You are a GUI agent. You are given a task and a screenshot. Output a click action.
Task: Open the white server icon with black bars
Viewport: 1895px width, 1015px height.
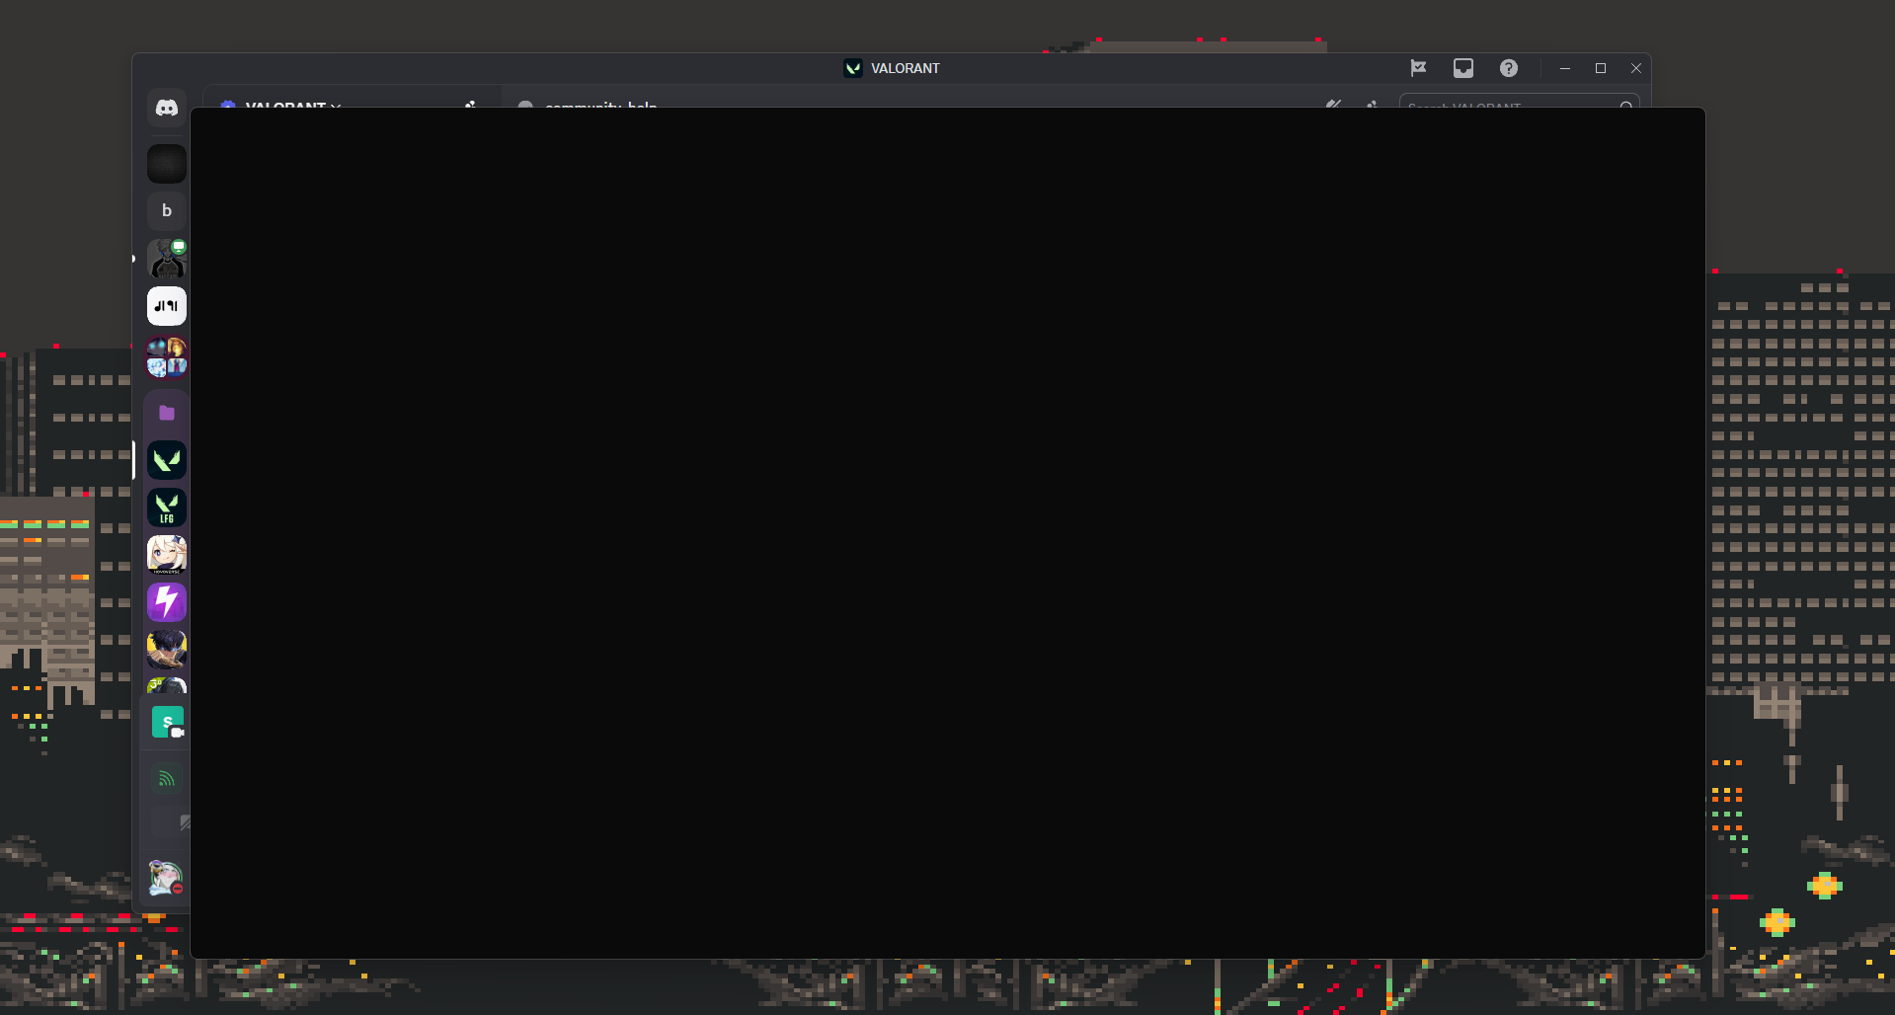pos(167,306)
